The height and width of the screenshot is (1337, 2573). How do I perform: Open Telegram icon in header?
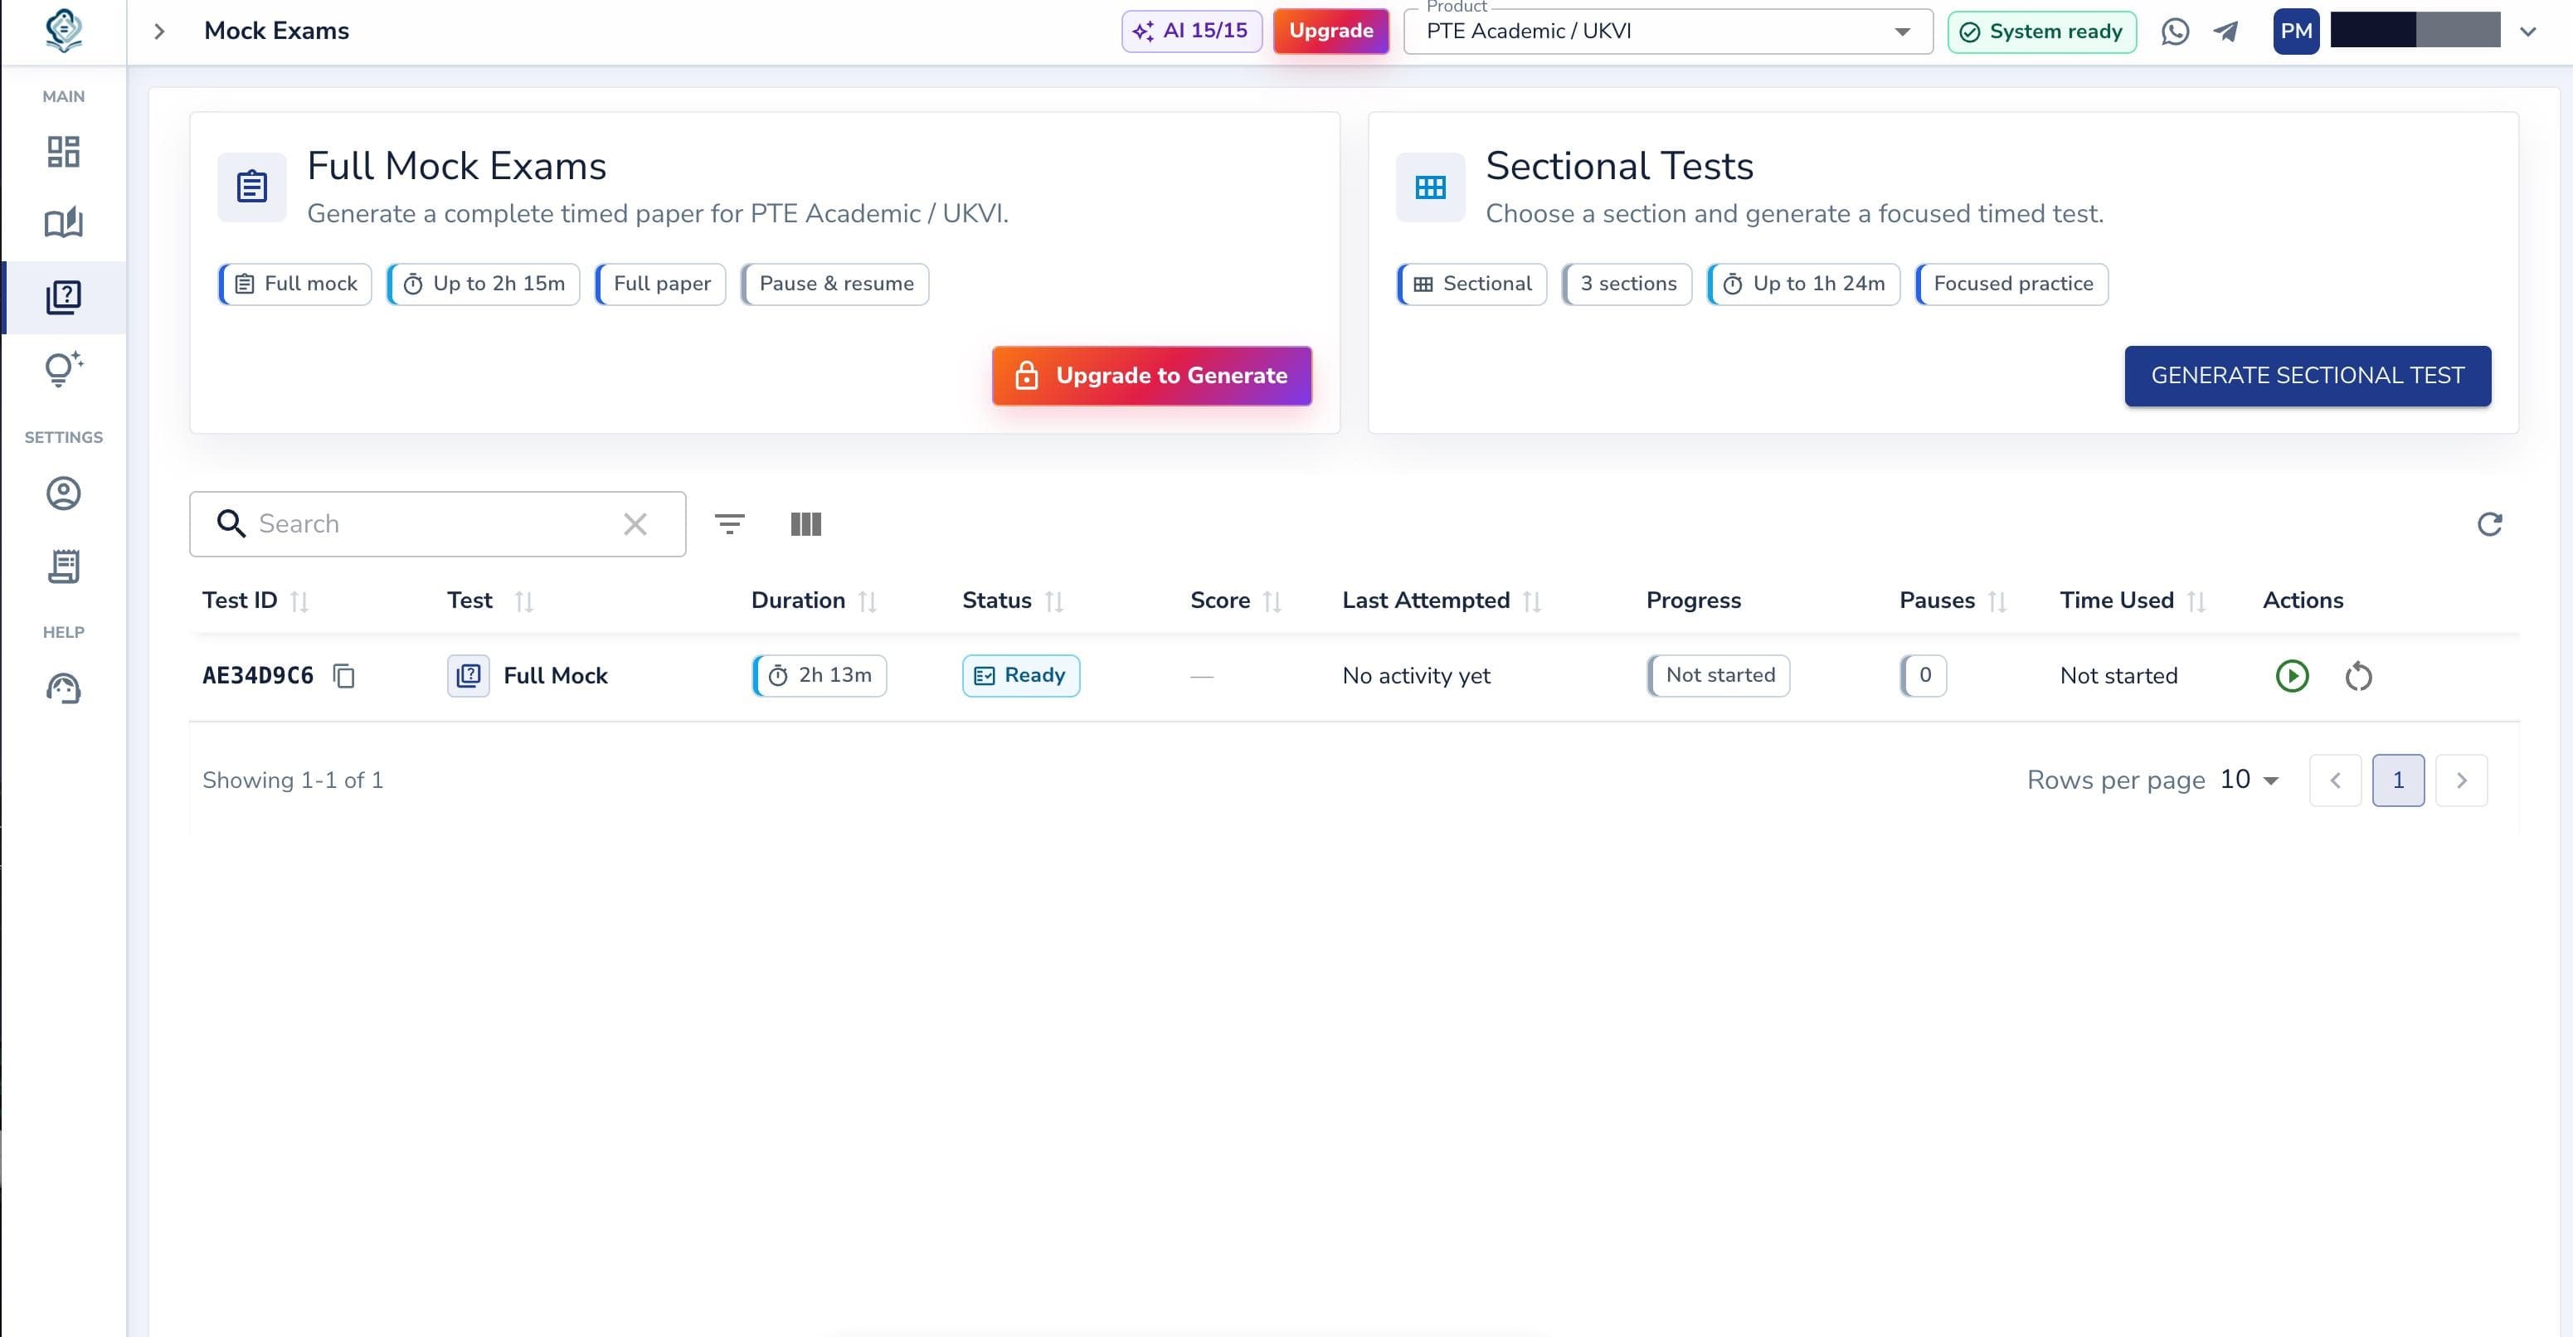[2225, 31]
